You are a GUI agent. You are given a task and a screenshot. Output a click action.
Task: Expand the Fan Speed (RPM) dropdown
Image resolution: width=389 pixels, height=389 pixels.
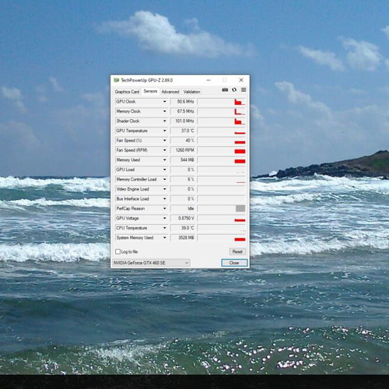coord(165,150)
